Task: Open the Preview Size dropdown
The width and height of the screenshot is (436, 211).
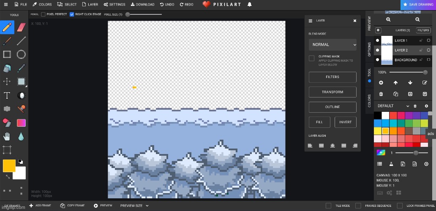Action: point(134,206)
